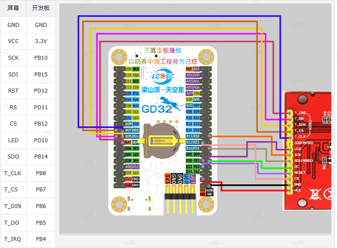337x248 pixels.
Task: Click the top-left gold mounting hole on board
Action: click(x=119, y=57)
